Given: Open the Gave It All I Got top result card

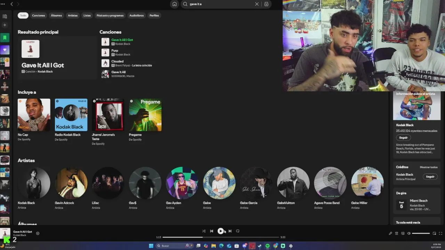Looking at the screenshot, I should pyautogui.click(x=57, y=58).
